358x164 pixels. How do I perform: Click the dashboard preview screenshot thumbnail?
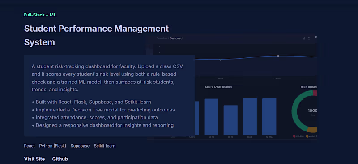232,87
